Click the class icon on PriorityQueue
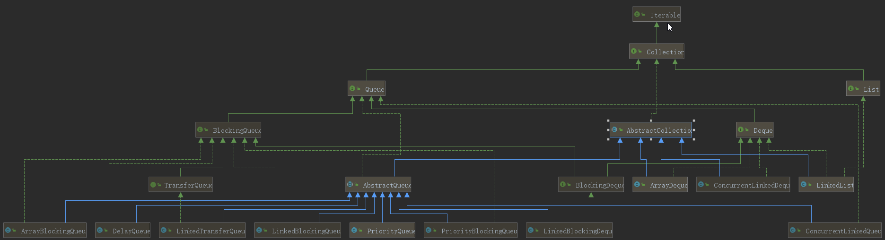The image size is (885, 240). click(x=354, y=230)
